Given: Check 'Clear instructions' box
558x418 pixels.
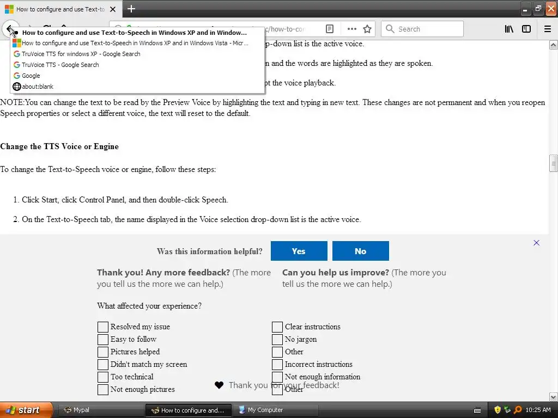Looking at the screenshot, I should click(277, 327).
